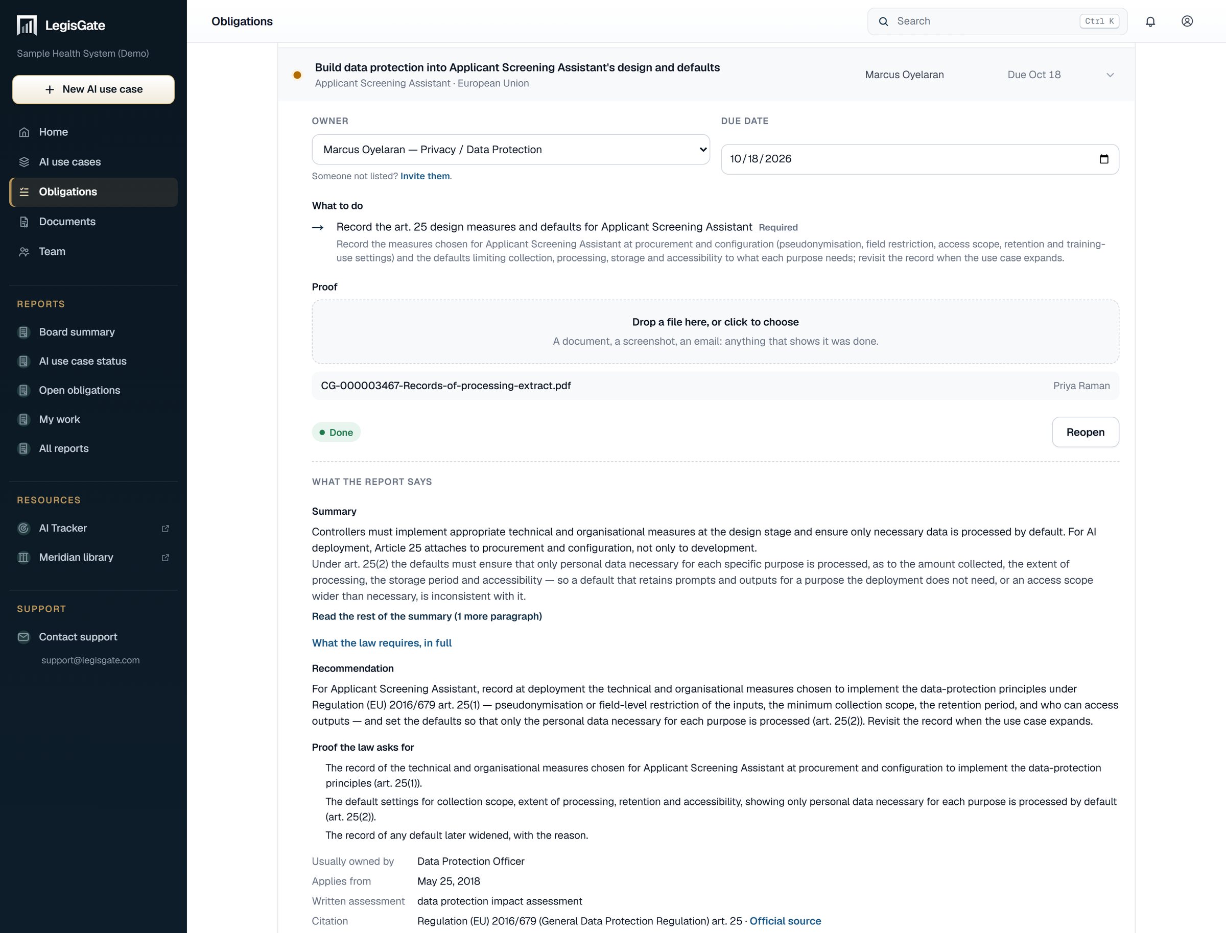Click the Contact support envelope icon
1226x933 pixels.
[23, 637]
